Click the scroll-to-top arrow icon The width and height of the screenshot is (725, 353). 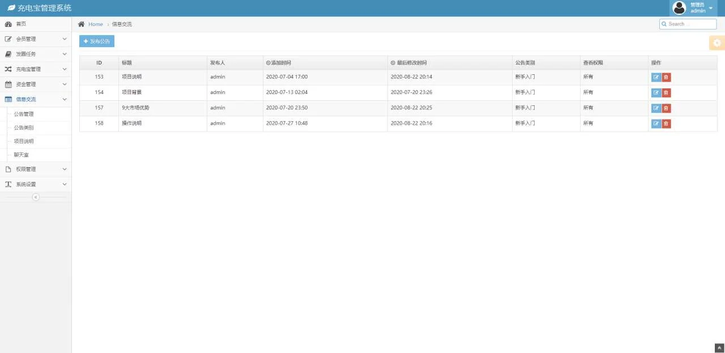point(719,348)
